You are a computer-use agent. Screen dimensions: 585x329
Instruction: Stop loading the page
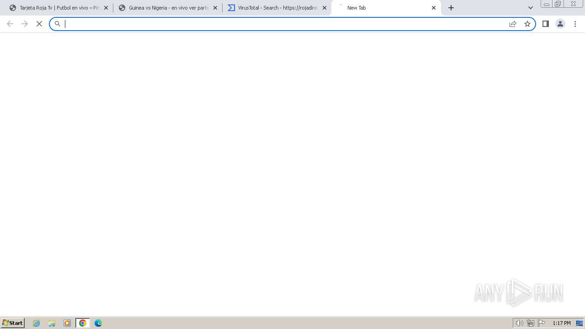click(x=39, y=24)
